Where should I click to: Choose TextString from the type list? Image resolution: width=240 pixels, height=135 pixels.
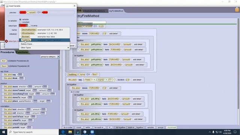26,40
